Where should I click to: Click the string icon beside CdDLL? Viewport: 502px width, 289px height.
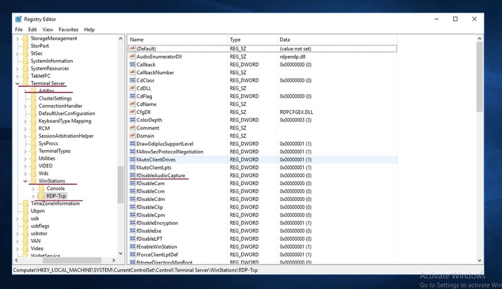(132, 88)
